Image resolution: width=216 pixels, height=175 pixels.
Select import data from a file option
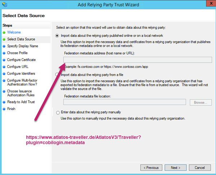(57, 74)
